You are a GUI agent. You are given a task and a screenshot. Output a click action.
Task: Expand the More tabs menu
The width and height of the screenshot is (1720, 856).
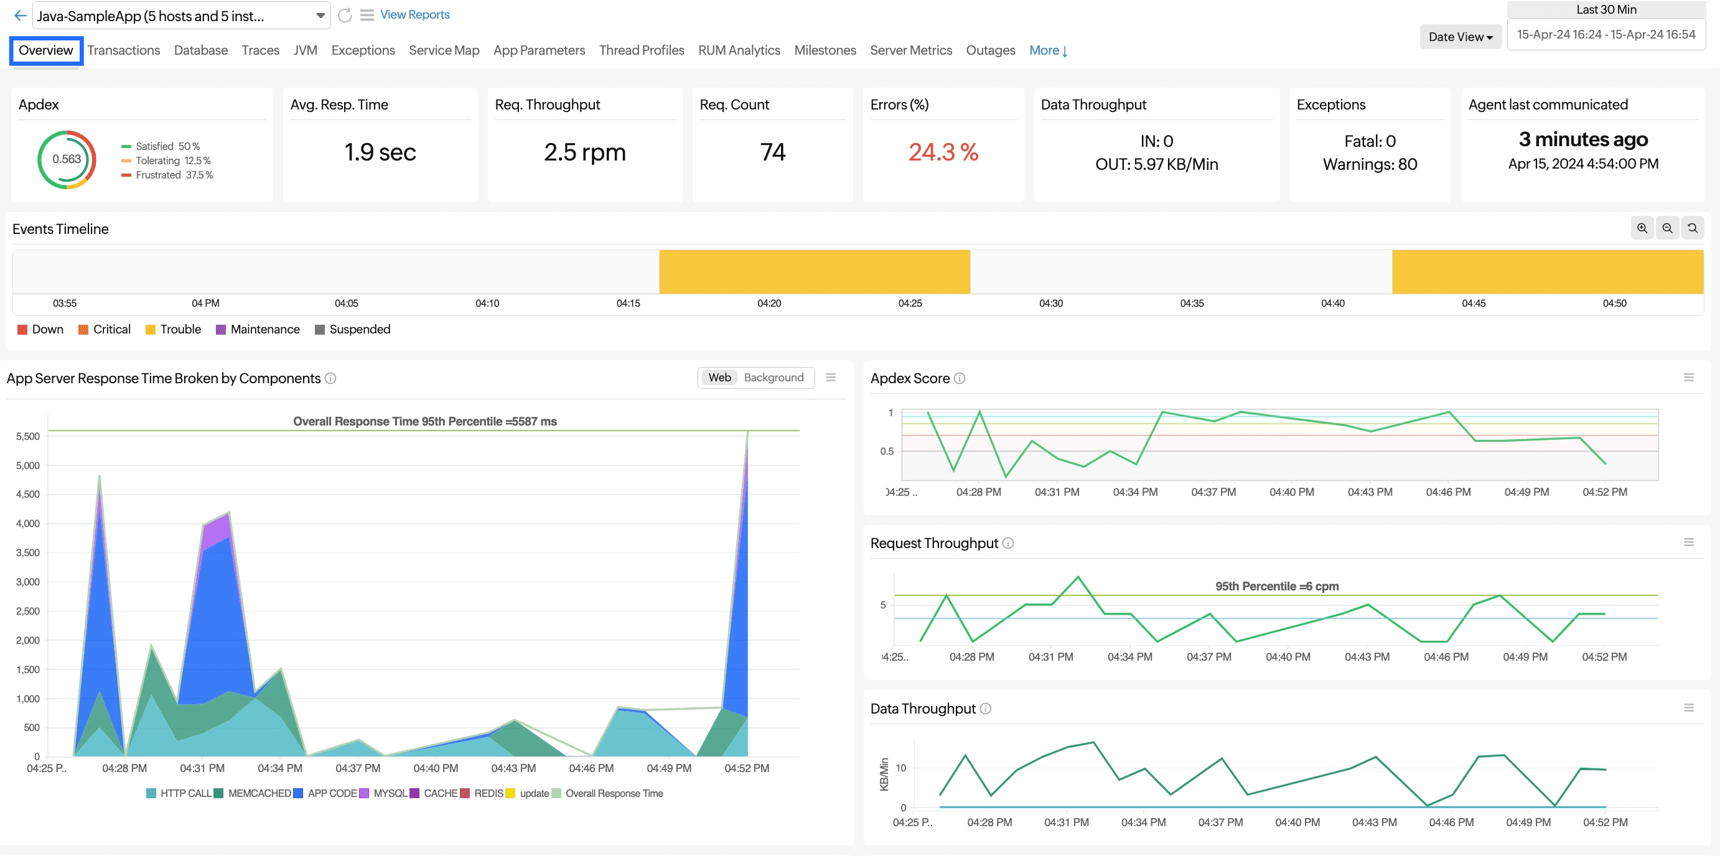pos(1048,51)
